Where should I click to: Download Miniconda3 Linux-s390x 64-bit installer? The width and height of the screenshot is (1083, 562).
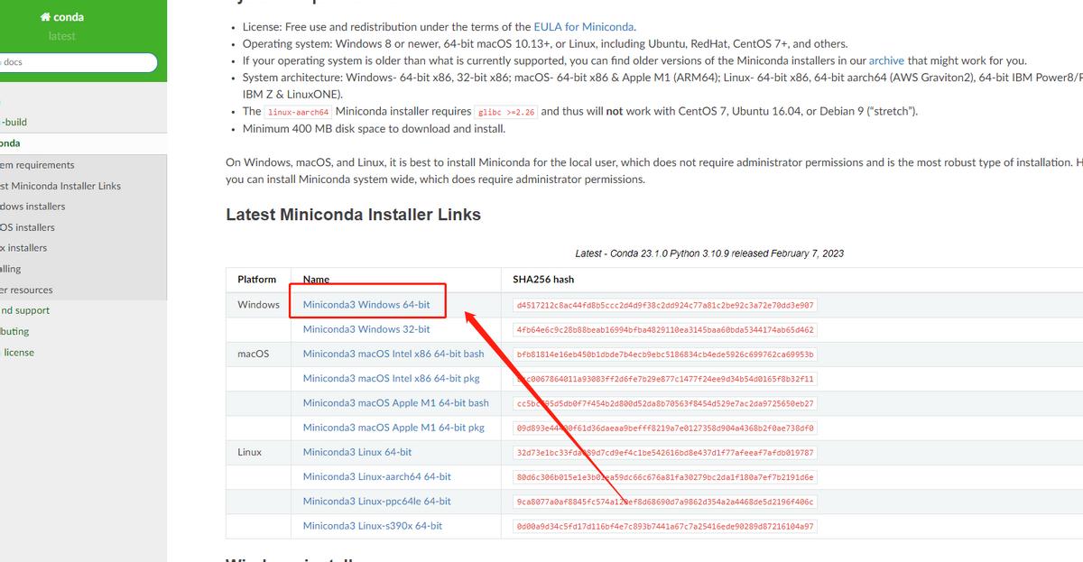373,525
